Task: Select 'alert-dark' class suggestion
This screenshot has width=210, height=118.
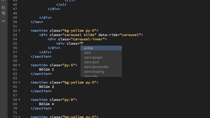Action: coord(101,62)
